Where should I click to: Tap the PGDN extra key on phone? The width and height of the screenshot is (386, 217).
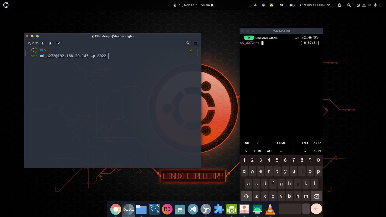click(x=317, y=151)
